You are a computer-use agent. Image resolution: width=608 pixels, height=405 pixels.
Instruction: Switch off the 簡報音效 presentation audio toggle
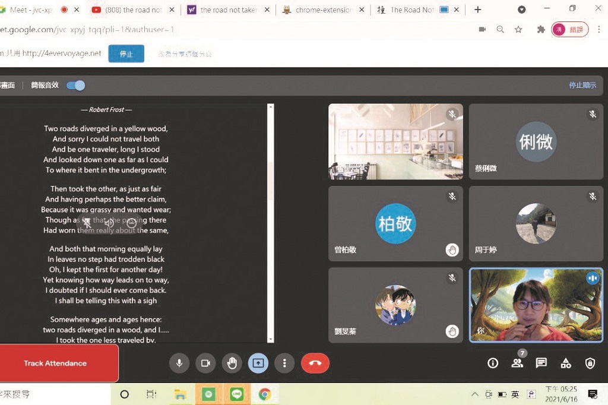pyautogui.click(x=75, y=86)
